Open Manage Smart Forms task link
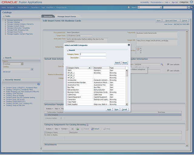This screenshot has width=194, height=155. (15, 32)
